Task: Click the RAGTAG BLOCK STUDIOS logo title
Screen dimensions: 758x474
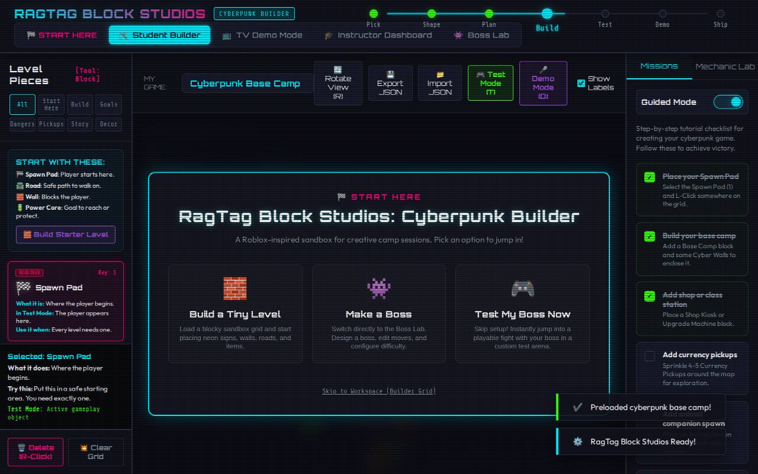Action: point(110,14)
